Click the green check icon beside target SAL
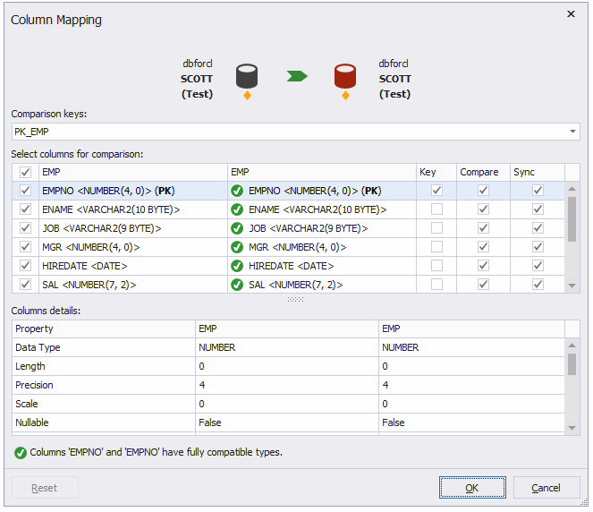The image size is (593, 512). pyautogui.click(x=237, y=285)
